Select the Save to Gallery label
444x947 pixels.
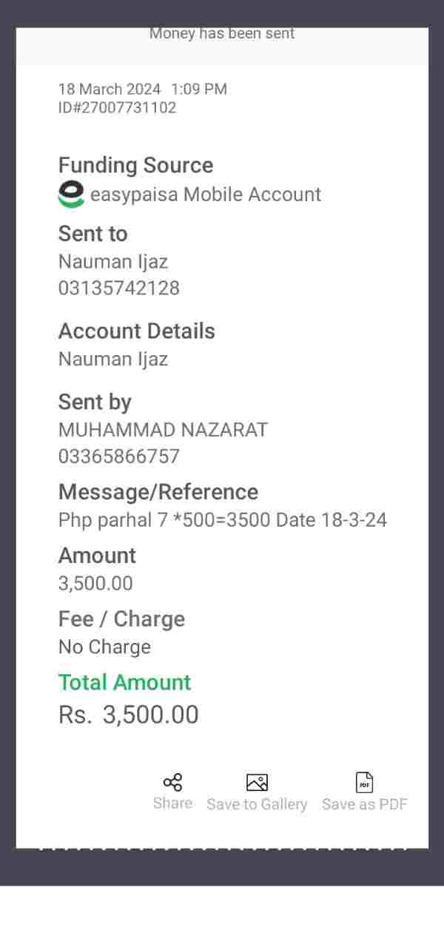pos(257,804)
